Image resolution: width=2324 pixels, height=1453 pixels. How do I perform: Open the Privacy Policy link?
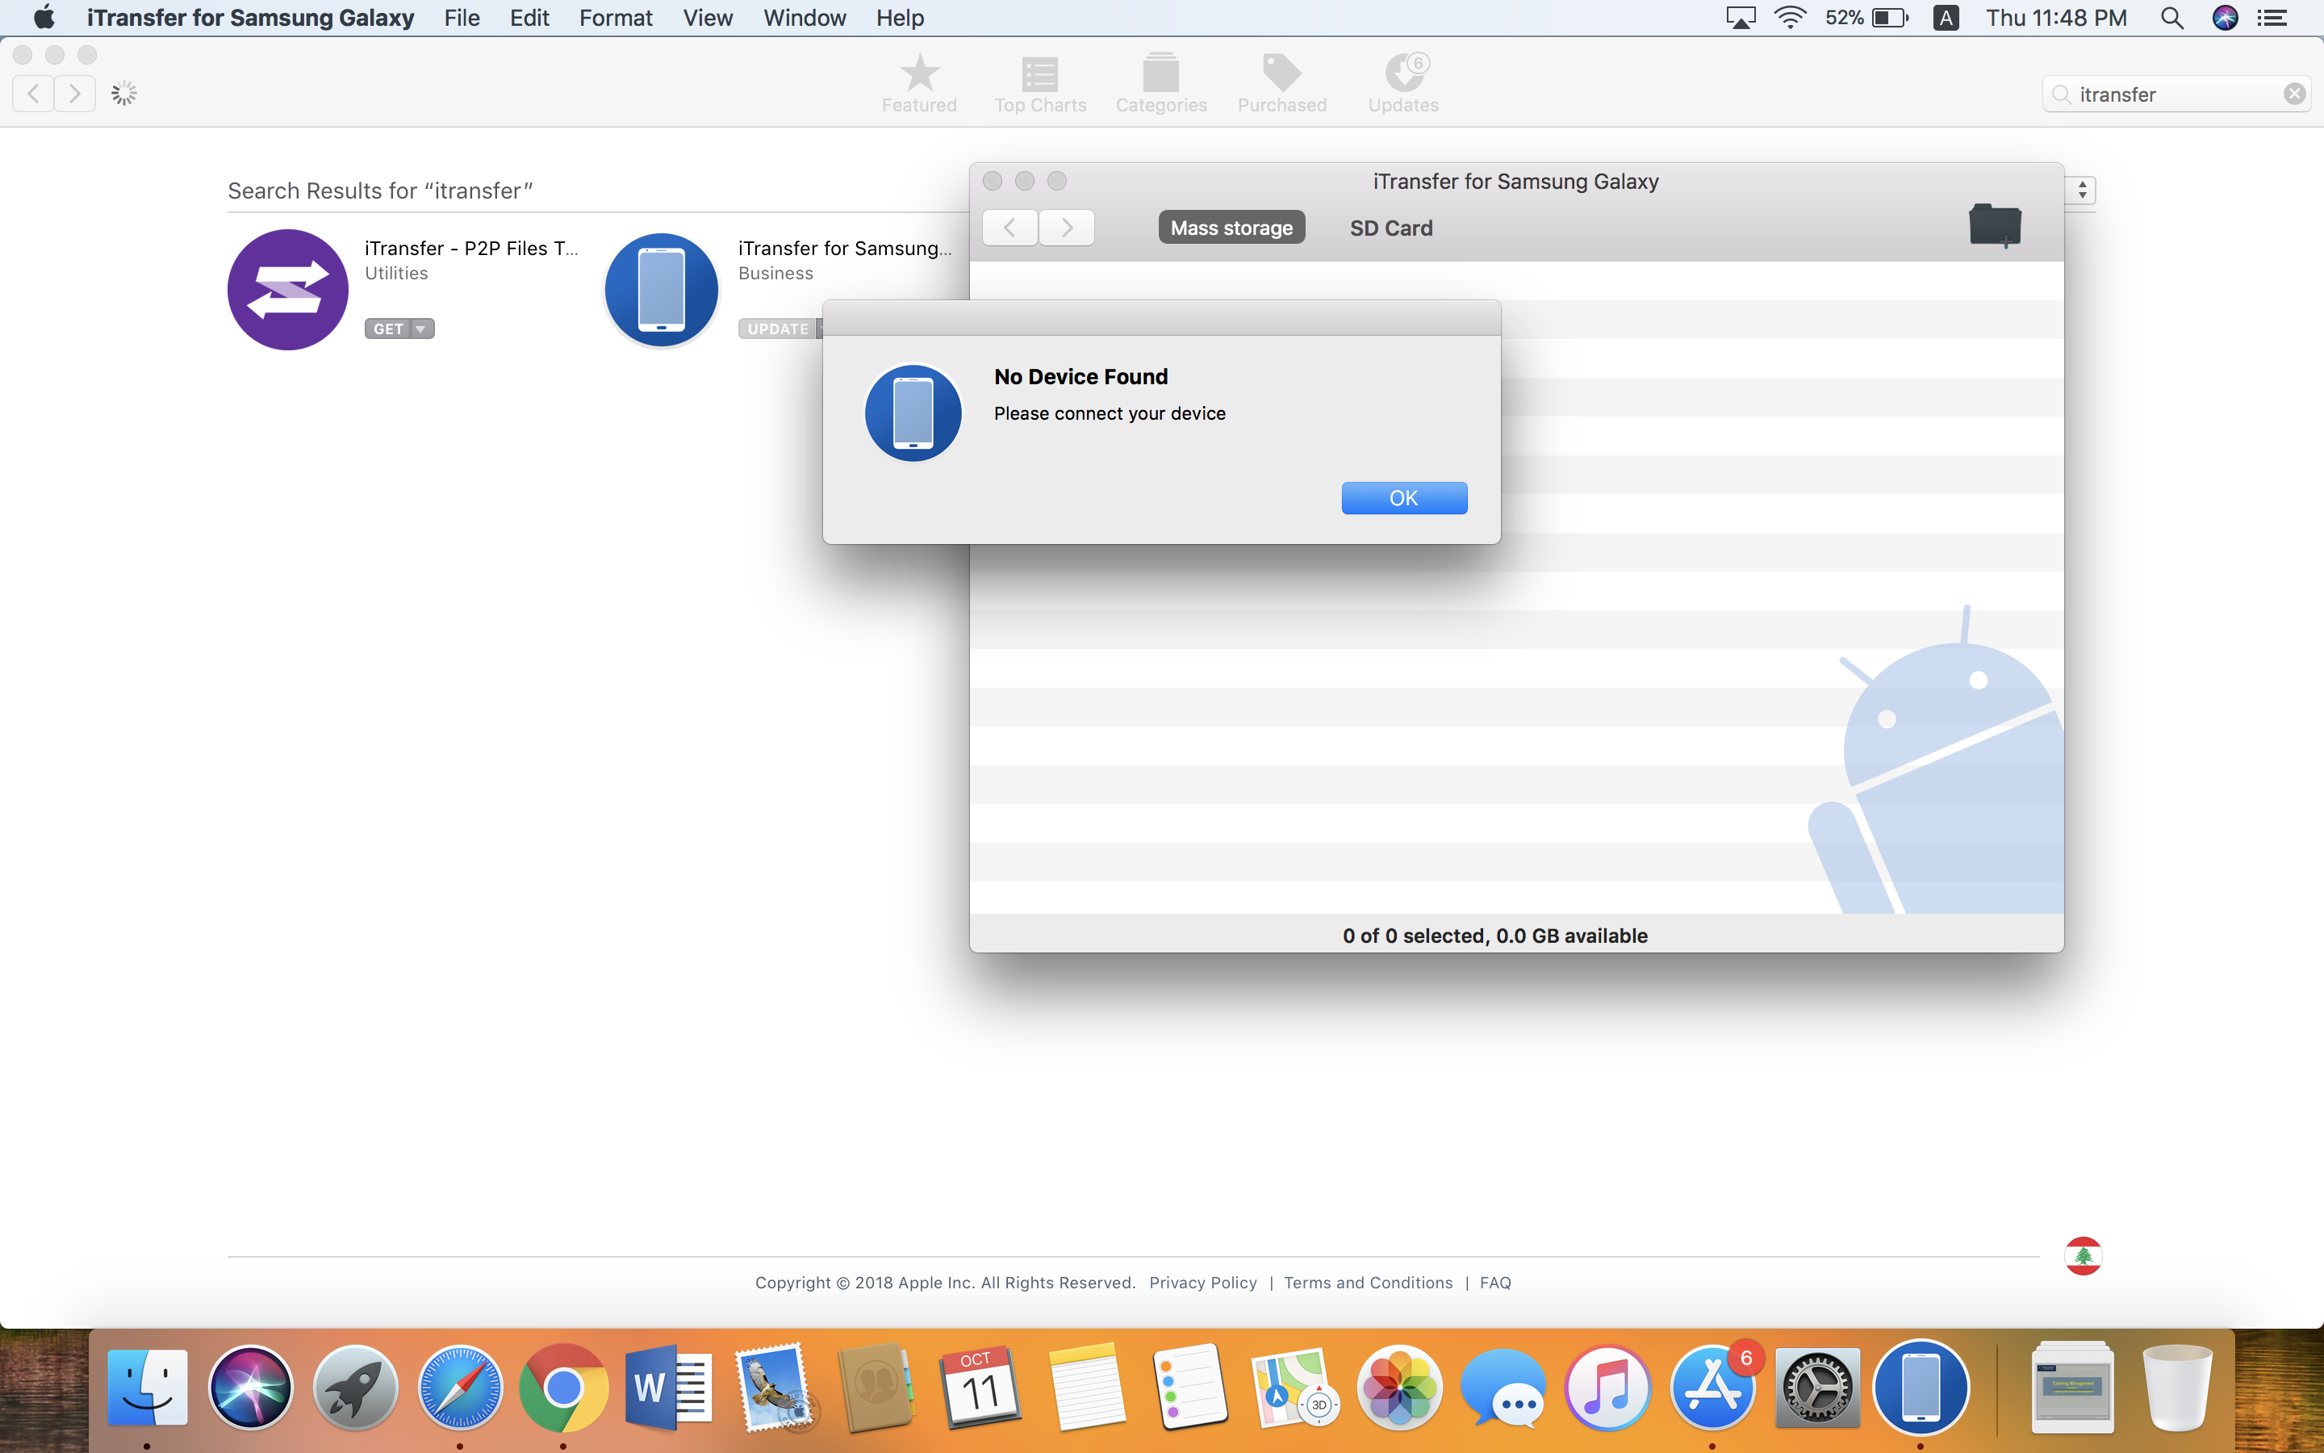pos(1202,1282)
